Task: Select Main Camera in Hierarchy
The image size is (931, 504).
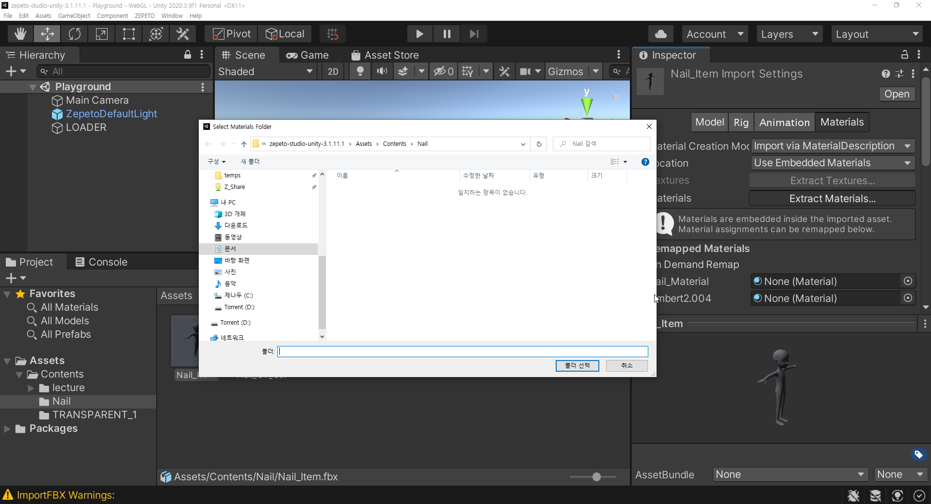Action: (97, 100)
